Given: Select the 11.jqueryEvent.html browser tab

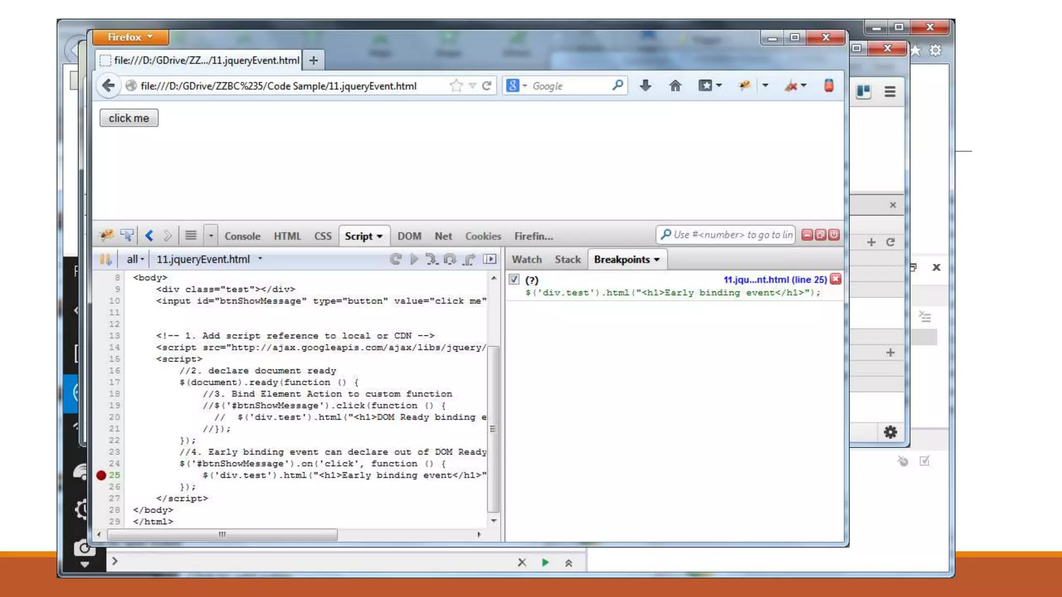Looking at the screenshot, I should [x=200, y=60].
